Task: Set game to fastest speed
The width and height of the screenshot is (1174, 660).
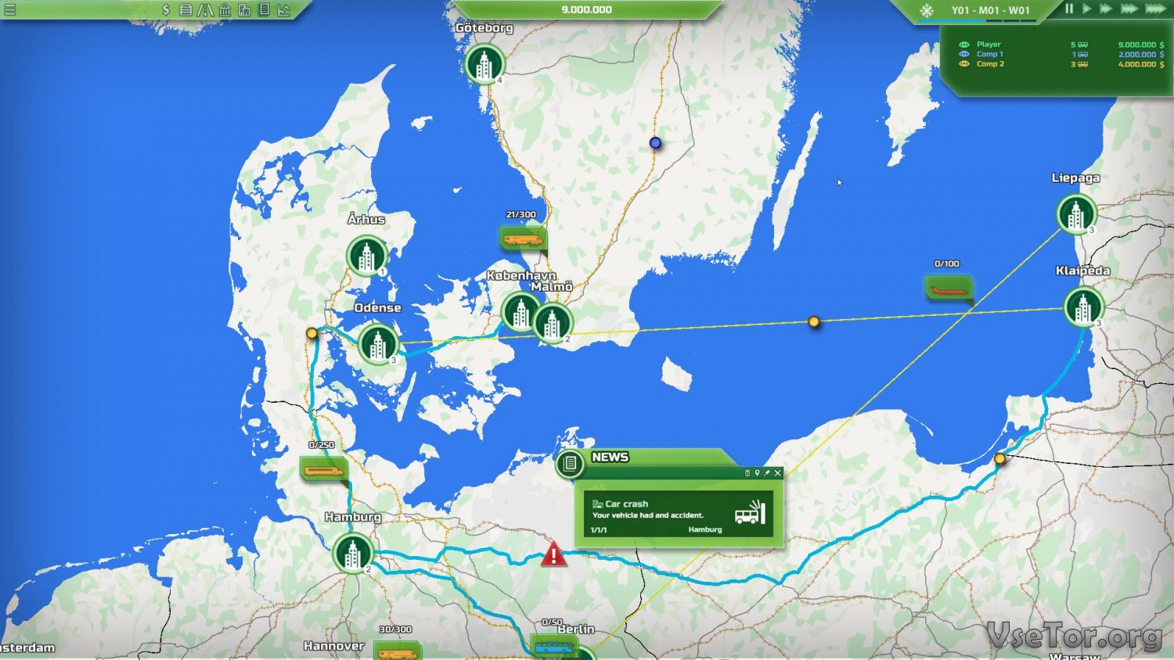Action: click(1155, 9)
